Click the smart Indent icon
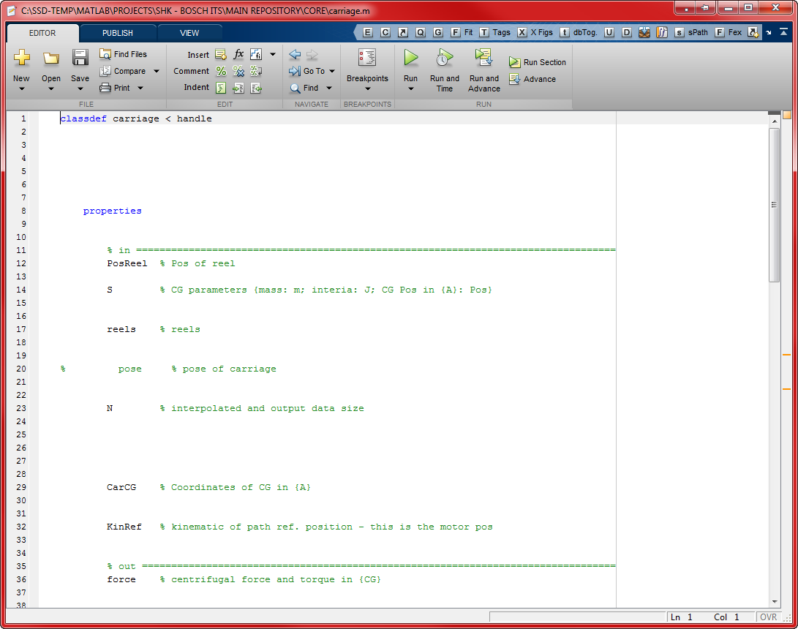The height and width of the screenshot is (629, 798). (x=221, y=88)
